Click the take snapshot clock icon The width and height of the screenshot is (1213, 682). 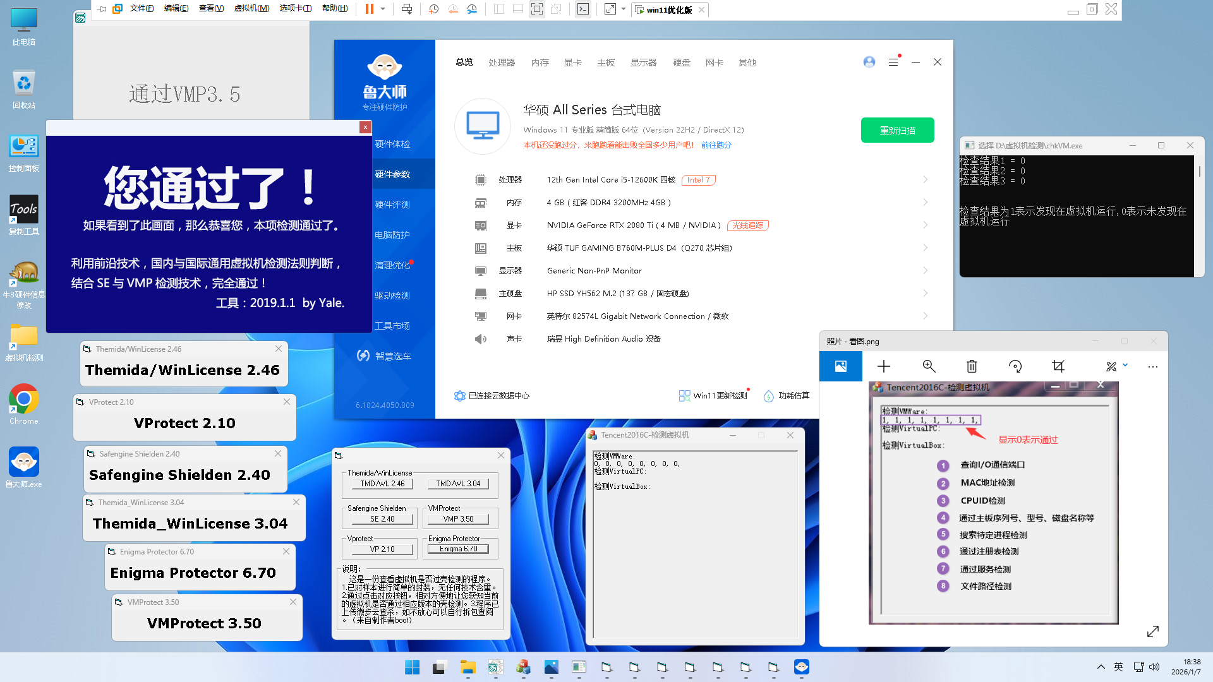tap(433, 9)
